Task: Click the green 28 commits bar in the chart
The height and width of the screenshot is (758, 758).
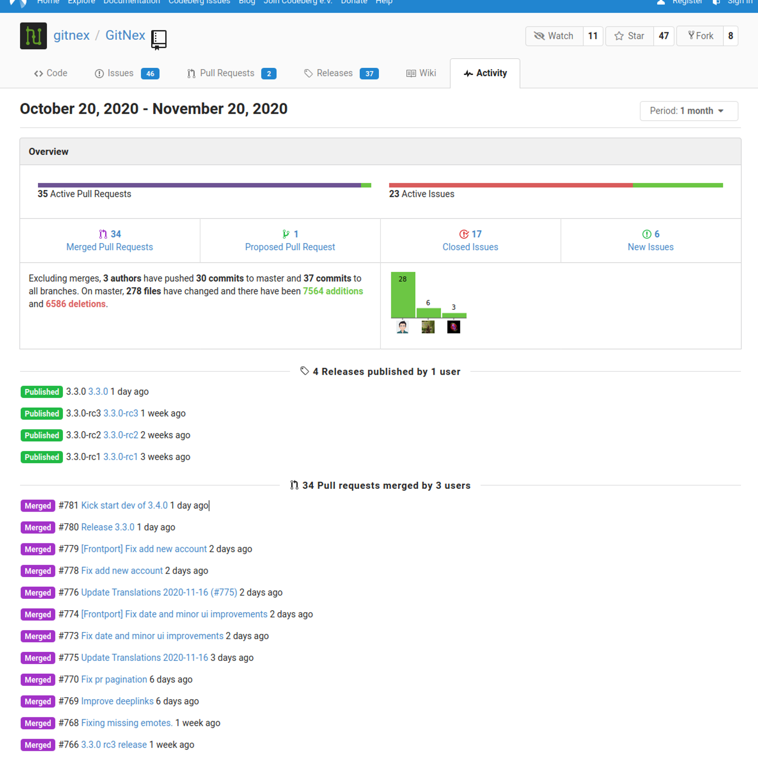Action: point(403,295)
